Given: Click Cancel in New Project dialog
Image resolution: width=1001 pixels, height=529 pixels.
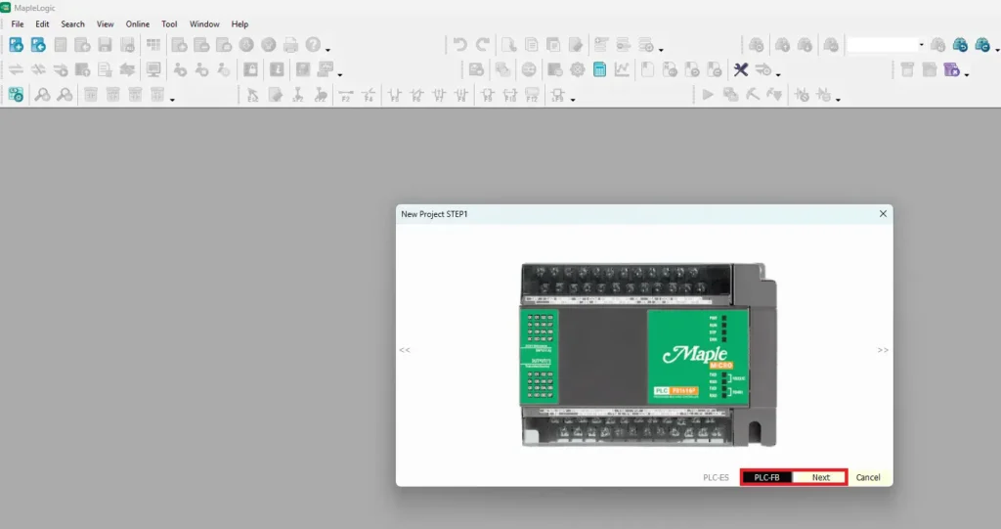Looking at the screenshot, I should [868, 477].
